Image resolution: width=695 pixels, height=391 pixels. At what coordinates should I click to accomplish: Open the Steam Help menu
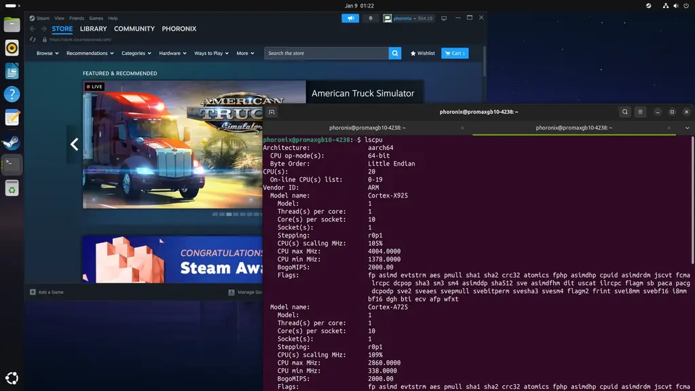coord(113,18)
